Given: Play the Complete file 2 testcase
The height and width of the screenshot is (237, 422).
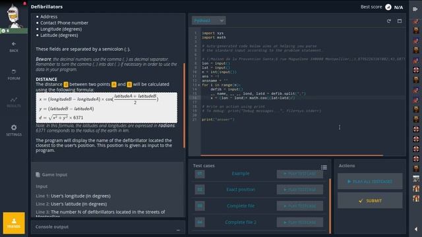Looking at the screenshot, I should pos(300,223).
